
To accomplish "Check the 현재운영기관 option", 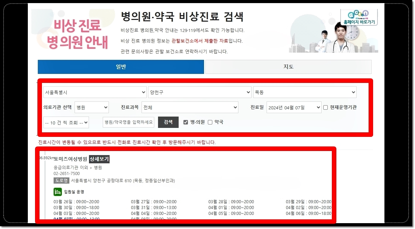I will click(x=325, y=107).
